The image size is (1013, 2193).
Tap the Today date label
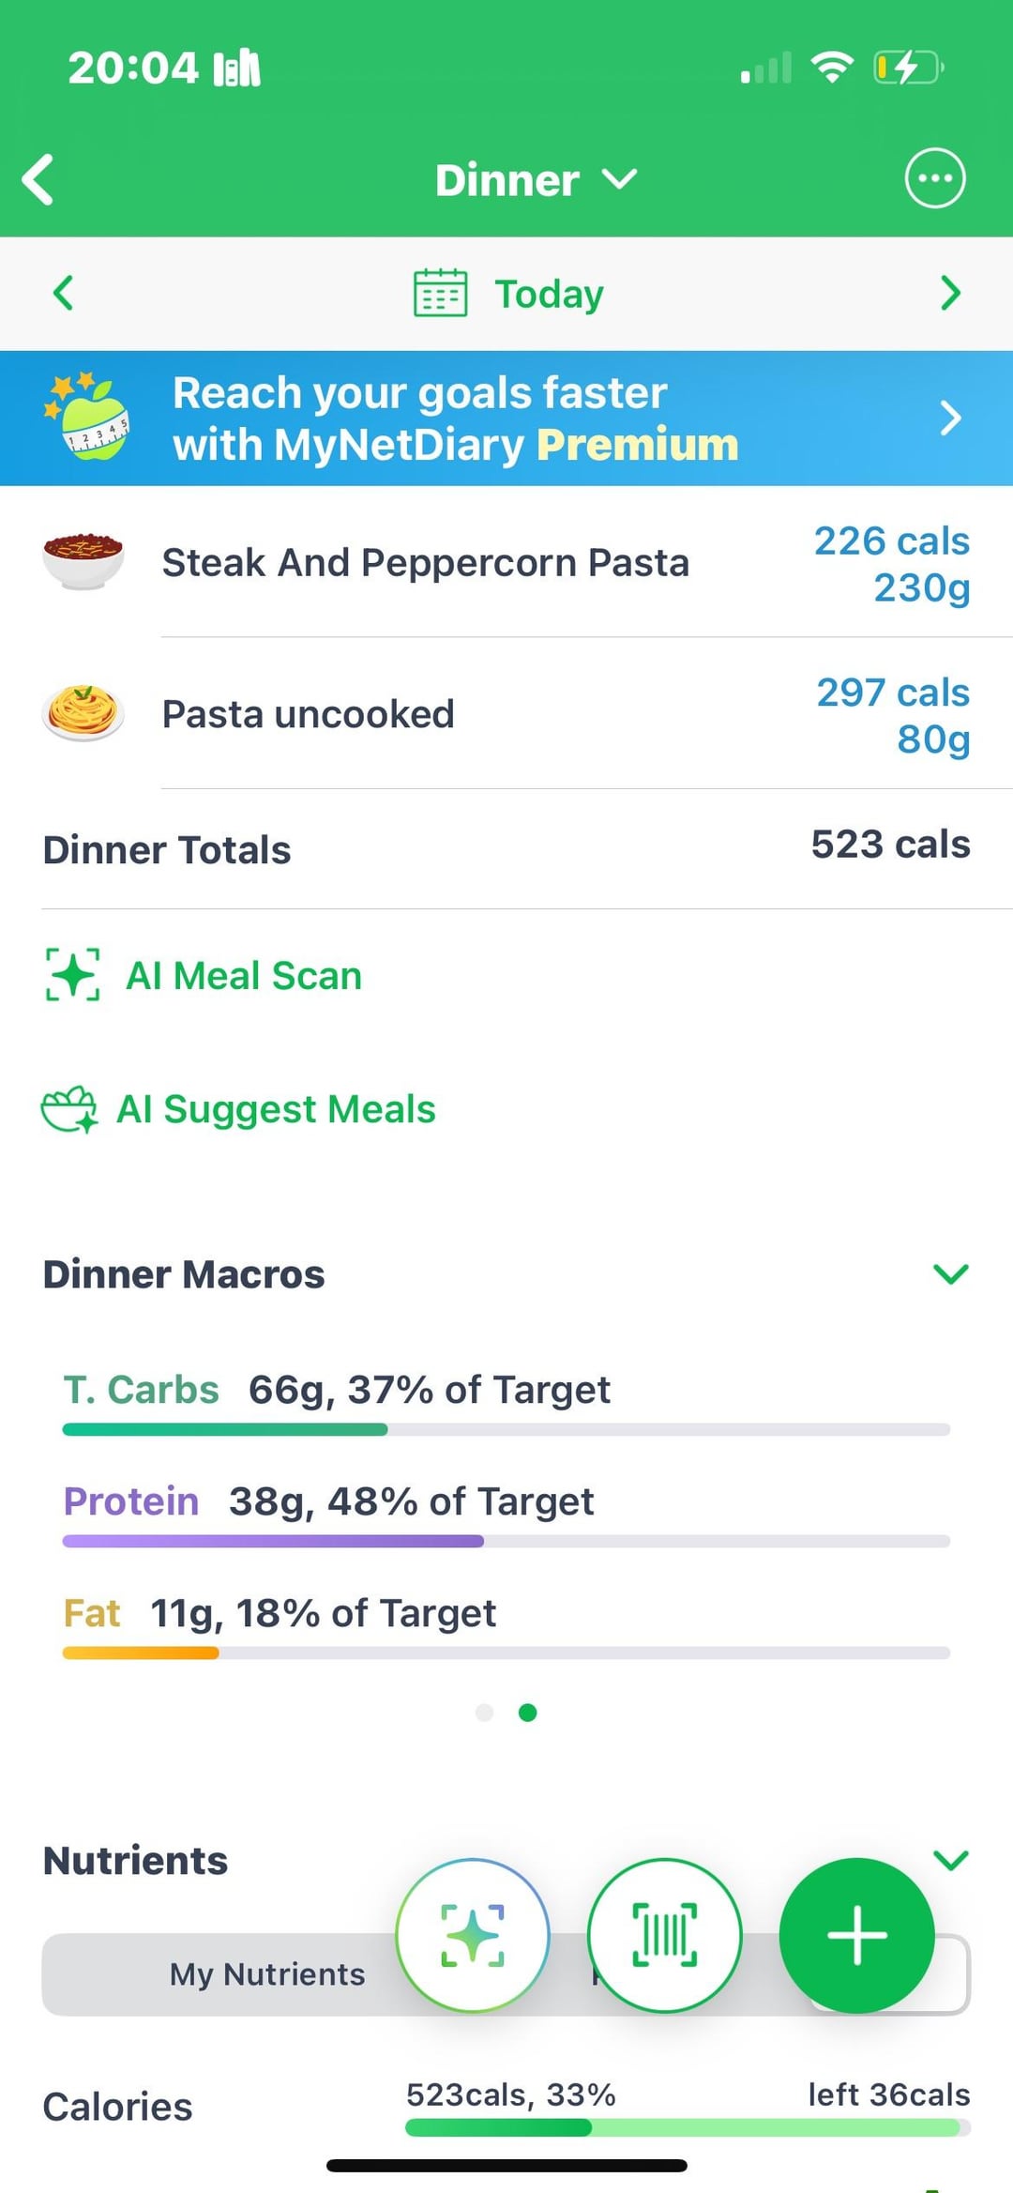point(550,294)
